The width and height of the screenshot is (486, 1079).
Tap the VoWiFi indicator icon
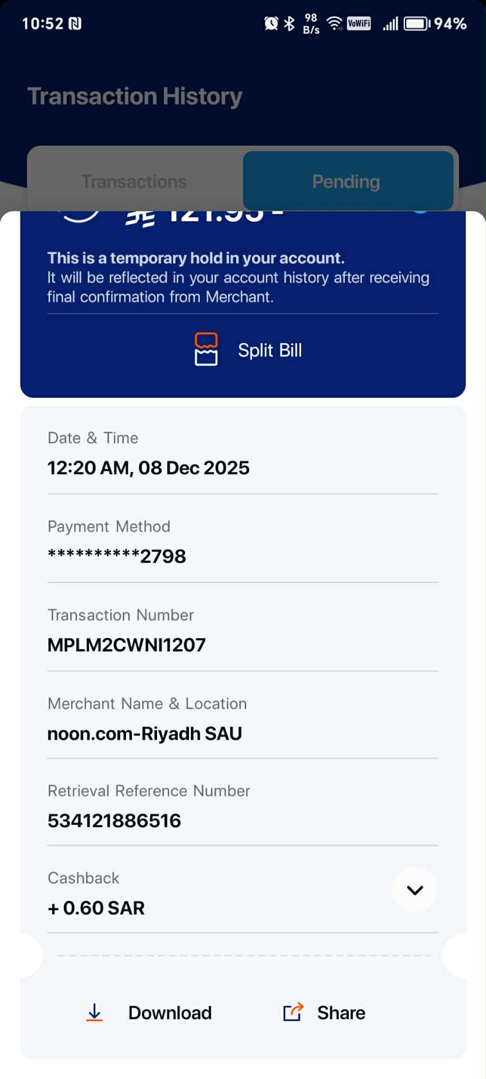[359, 23]
